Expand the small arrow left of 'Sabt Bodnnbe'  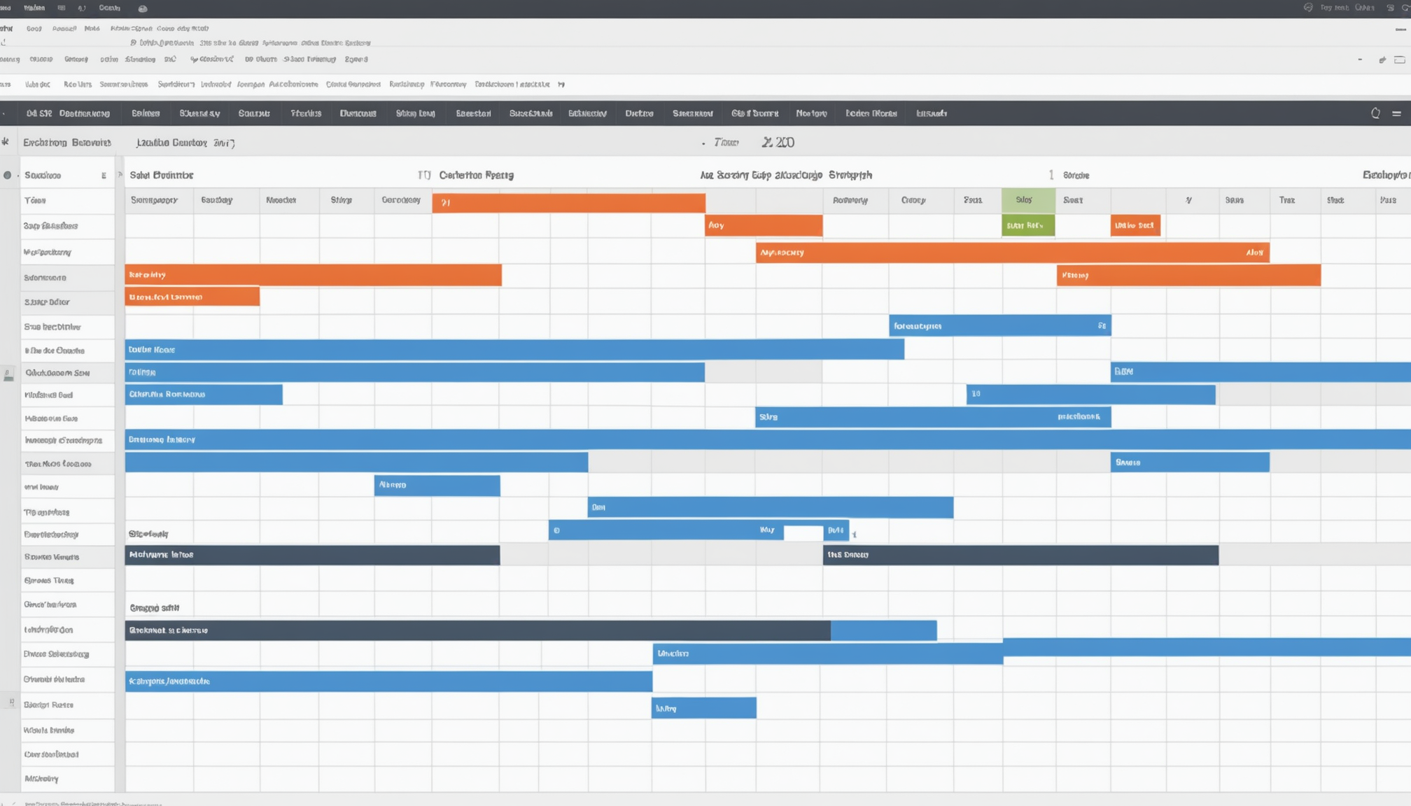(120, 174)
